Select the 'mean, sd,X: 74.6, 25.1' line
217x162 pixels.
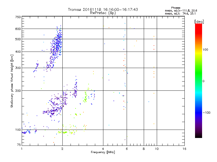pos(180,13)
